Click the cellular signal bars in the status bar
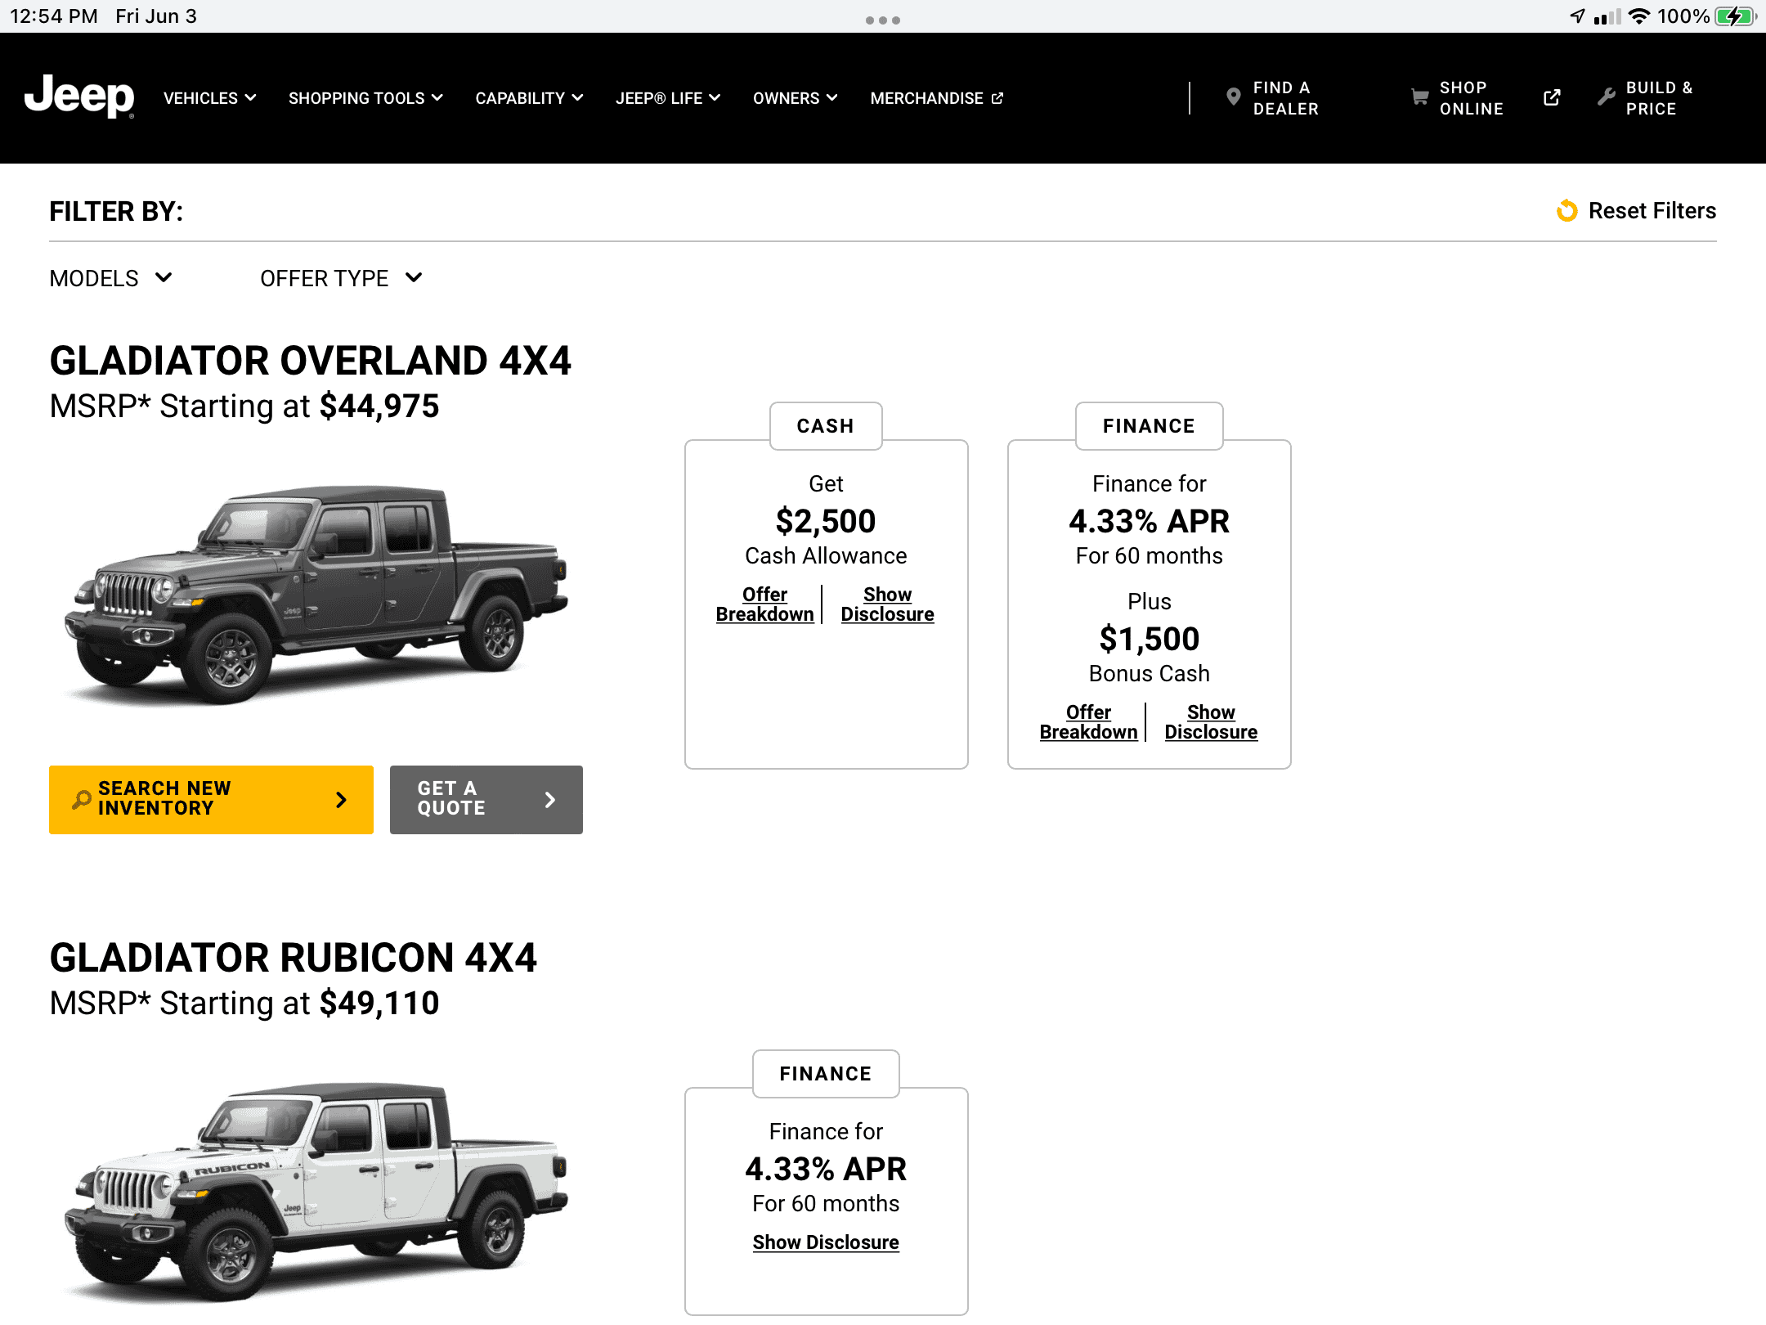Image resolution: width=1766 pixels, height=1325 pixels. click(1607, 16)
